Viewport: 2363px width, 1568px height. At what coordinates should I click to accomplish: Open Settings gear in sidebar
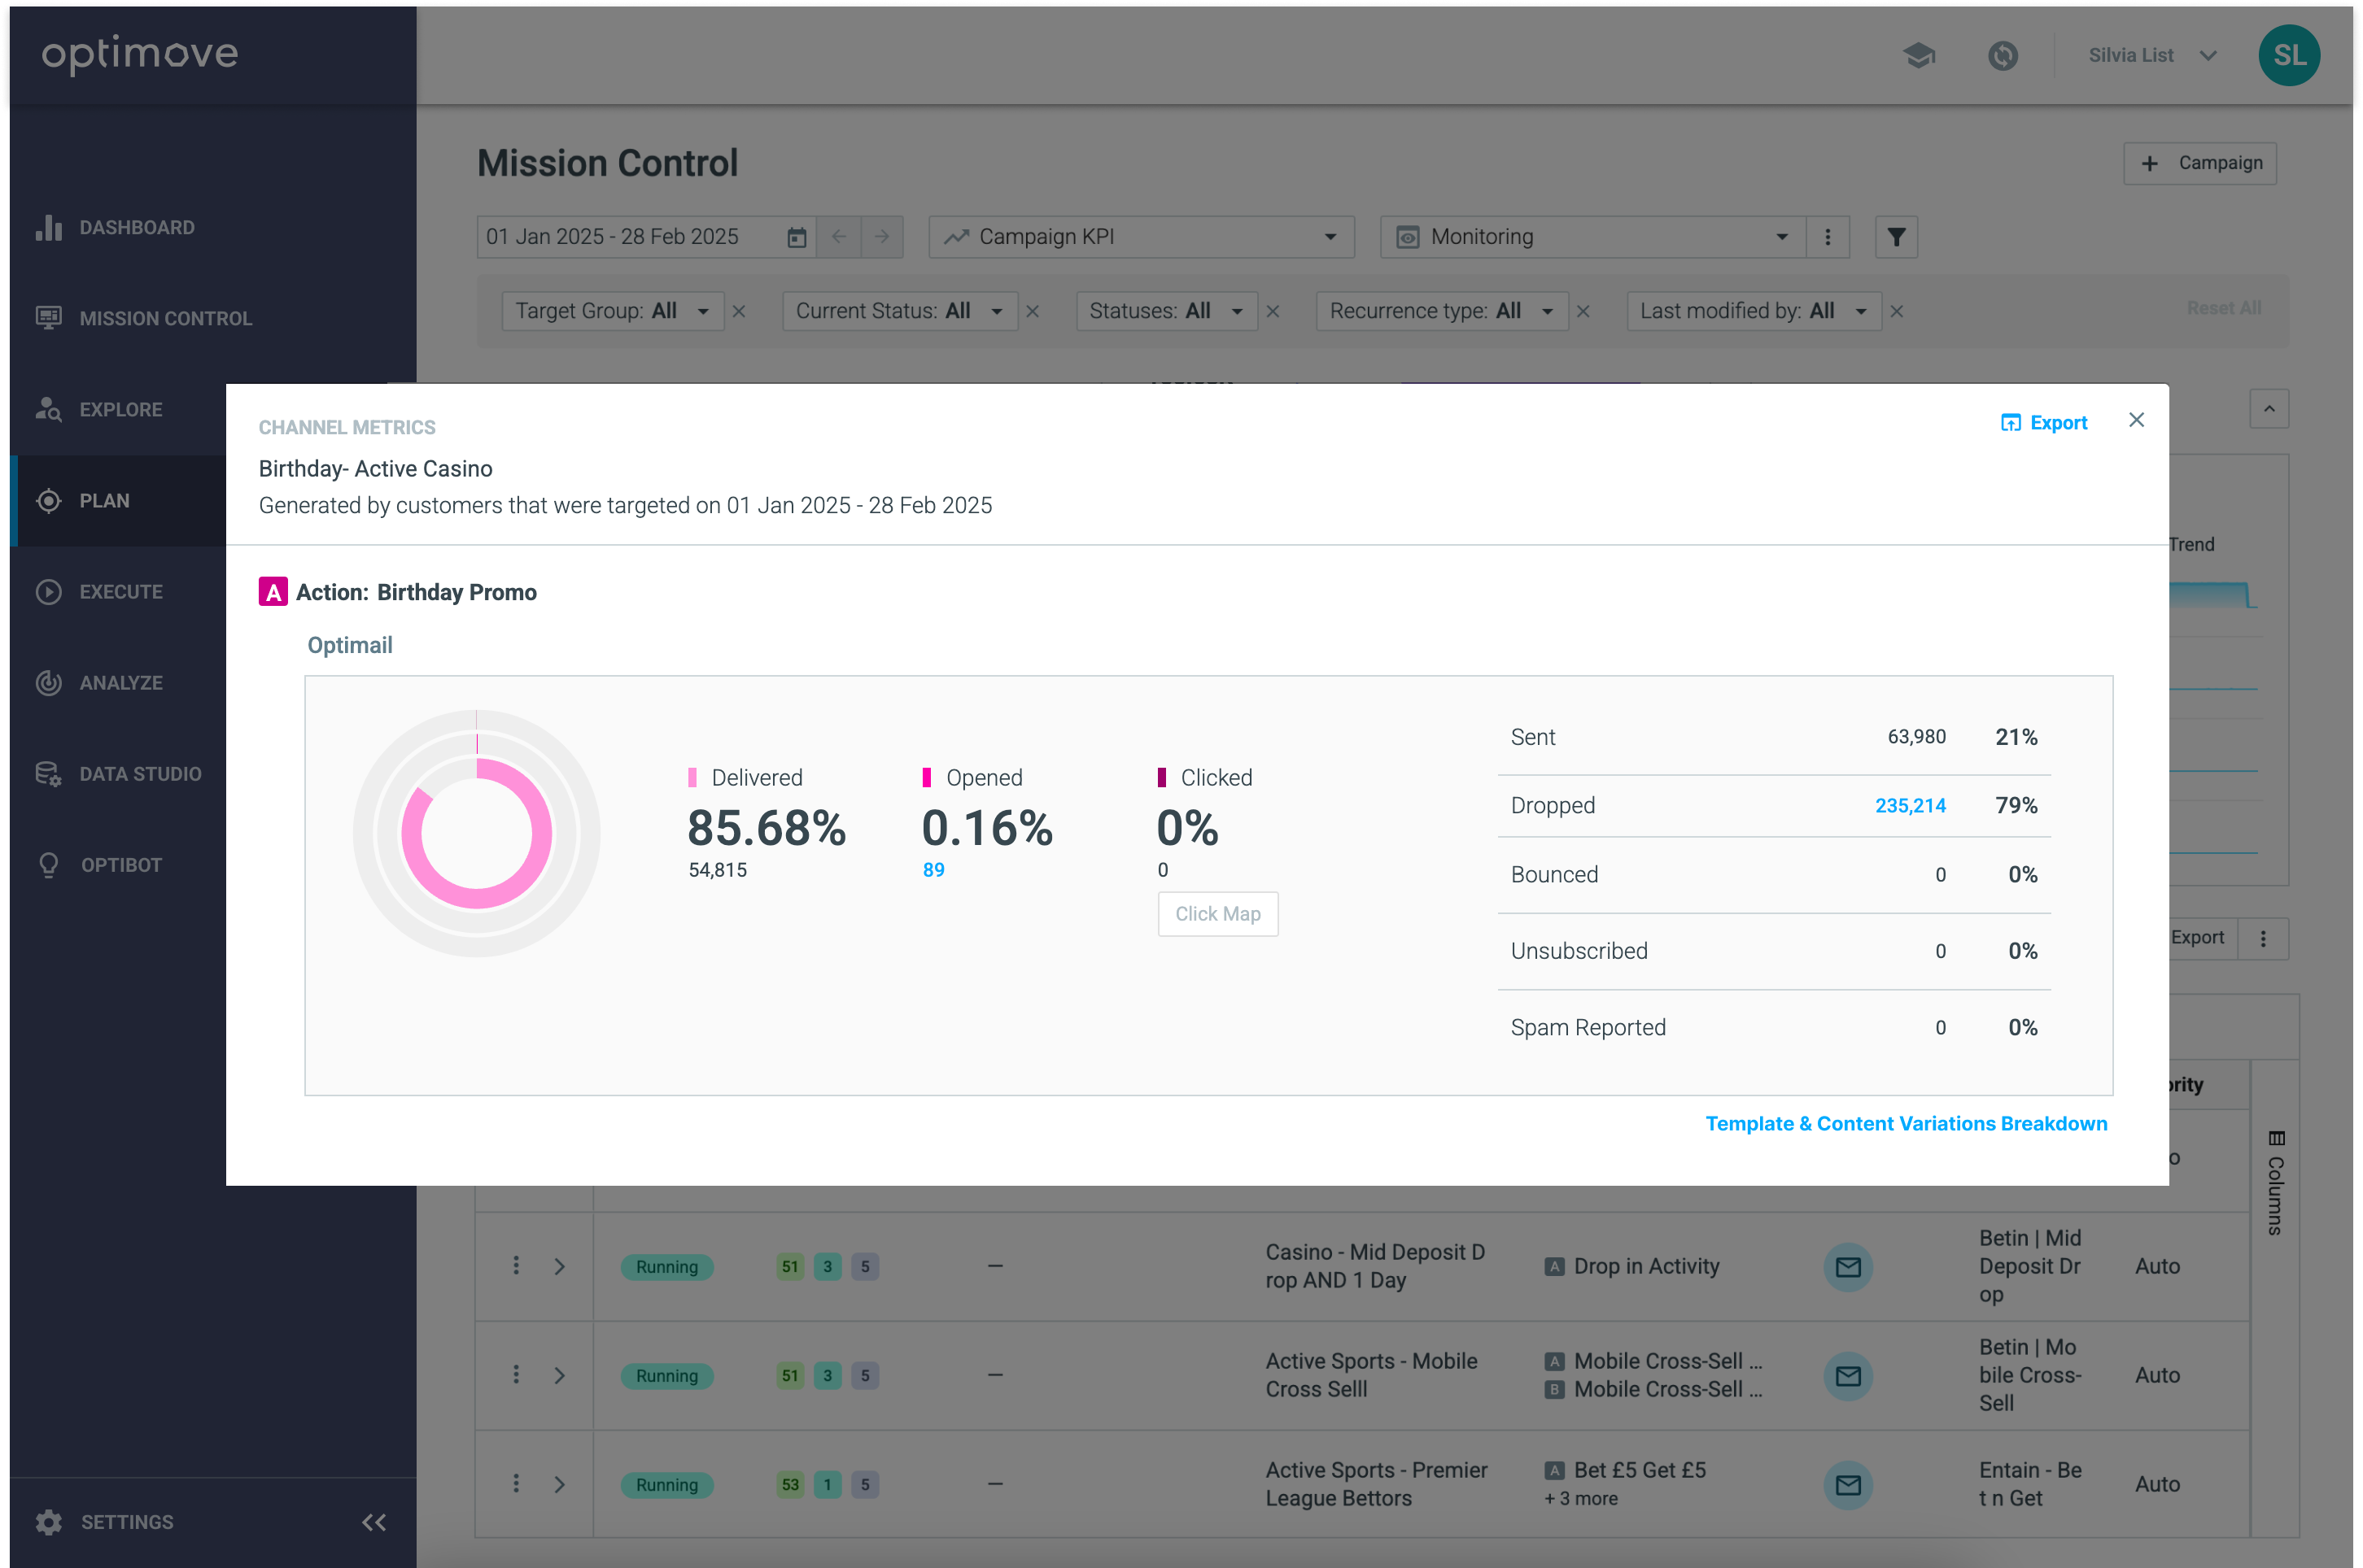[48, 1521]
